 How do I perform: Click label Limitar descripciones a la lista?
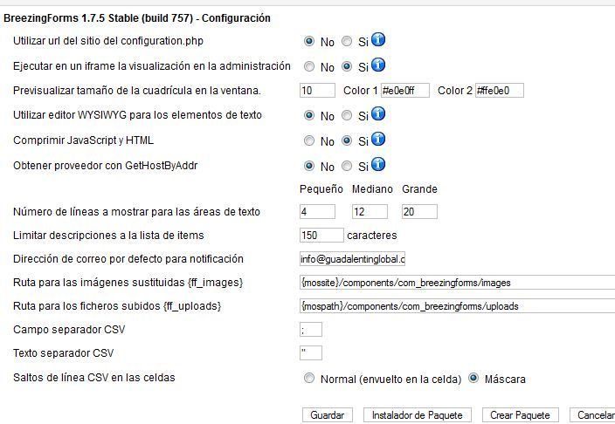[x=108, y=236]
